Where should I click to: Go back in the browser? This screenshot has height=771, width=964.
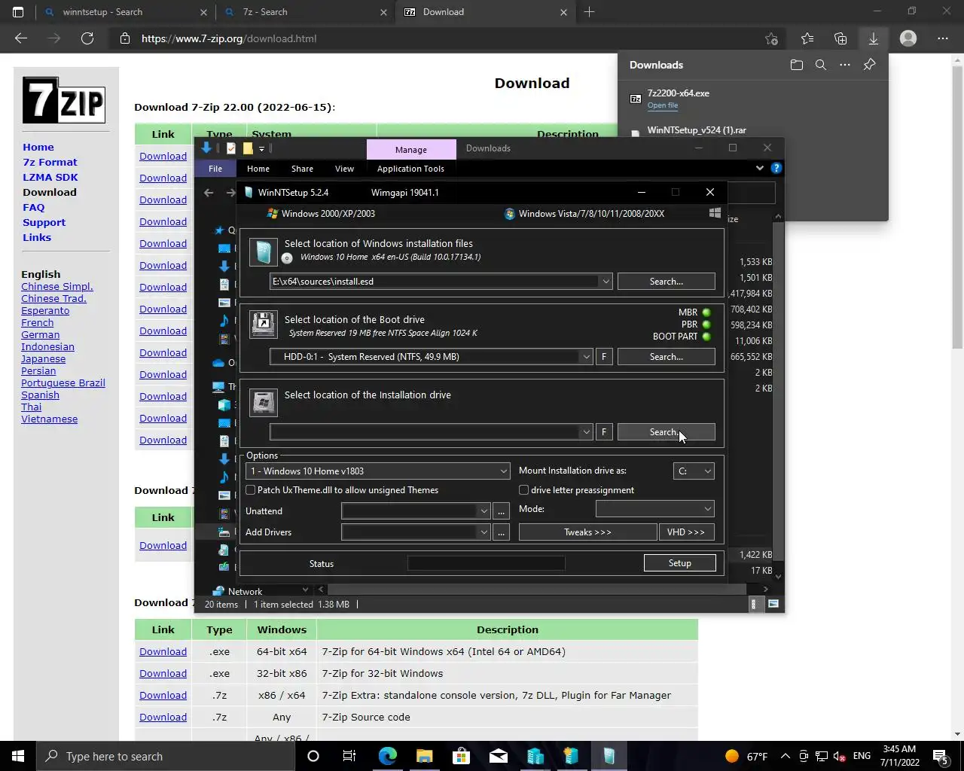[21, 38]
